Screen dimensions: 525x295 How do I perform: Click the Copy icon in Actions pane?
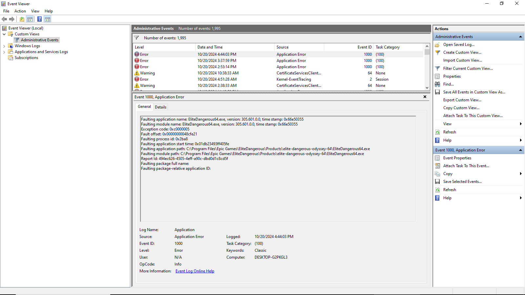(437, 174)
